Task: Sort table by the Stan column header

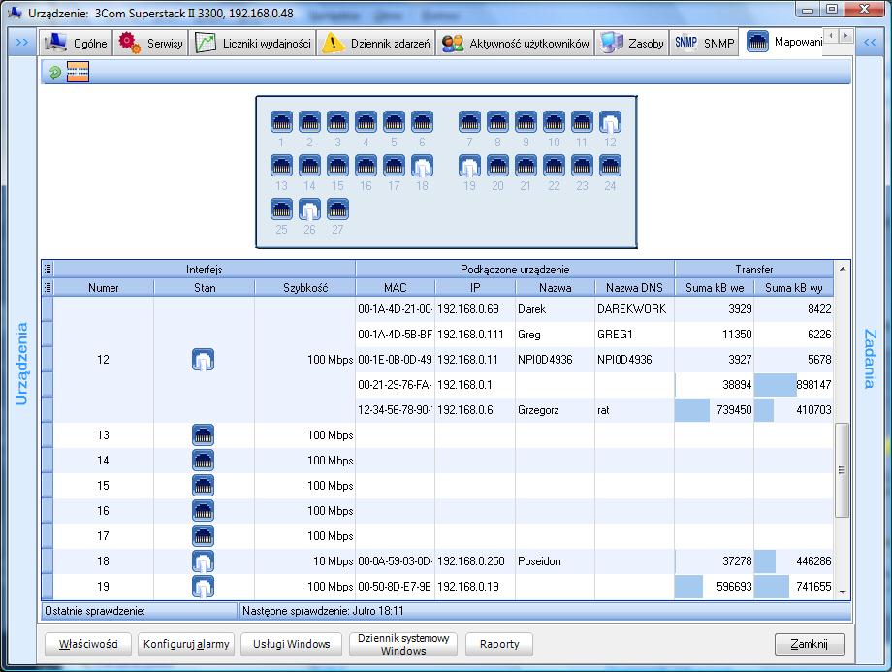Action: click(x=205, y=288)
